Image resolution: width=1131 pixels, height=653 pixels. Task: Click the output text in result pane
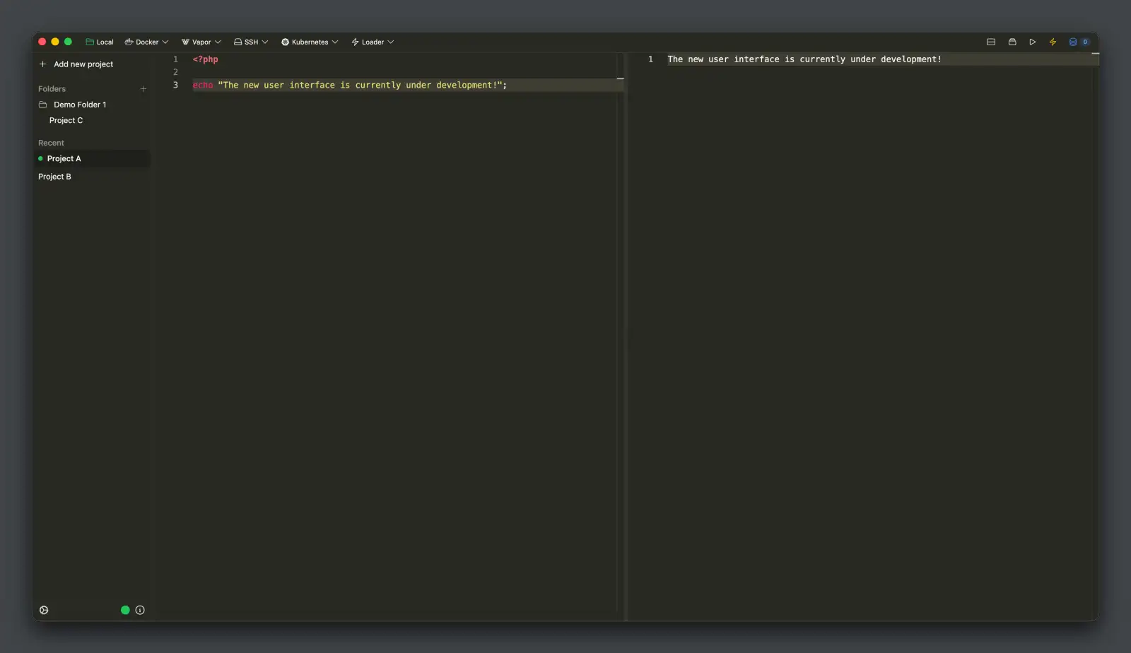tap(804, 59)
